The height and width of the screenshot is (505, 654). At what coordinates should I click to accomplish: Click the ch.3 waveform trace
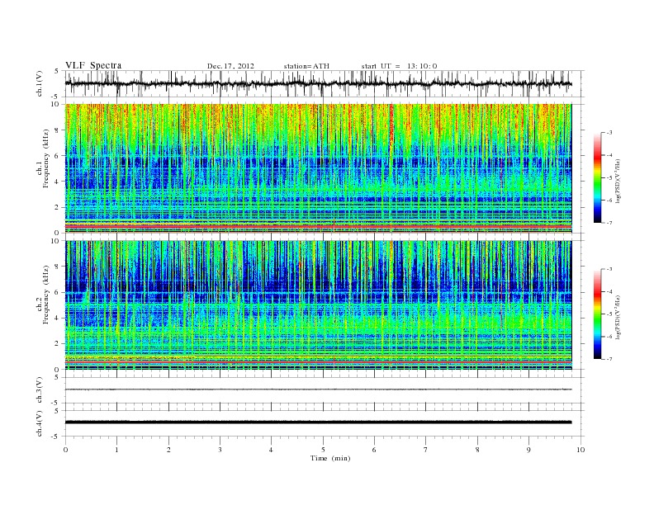point(318,389)
